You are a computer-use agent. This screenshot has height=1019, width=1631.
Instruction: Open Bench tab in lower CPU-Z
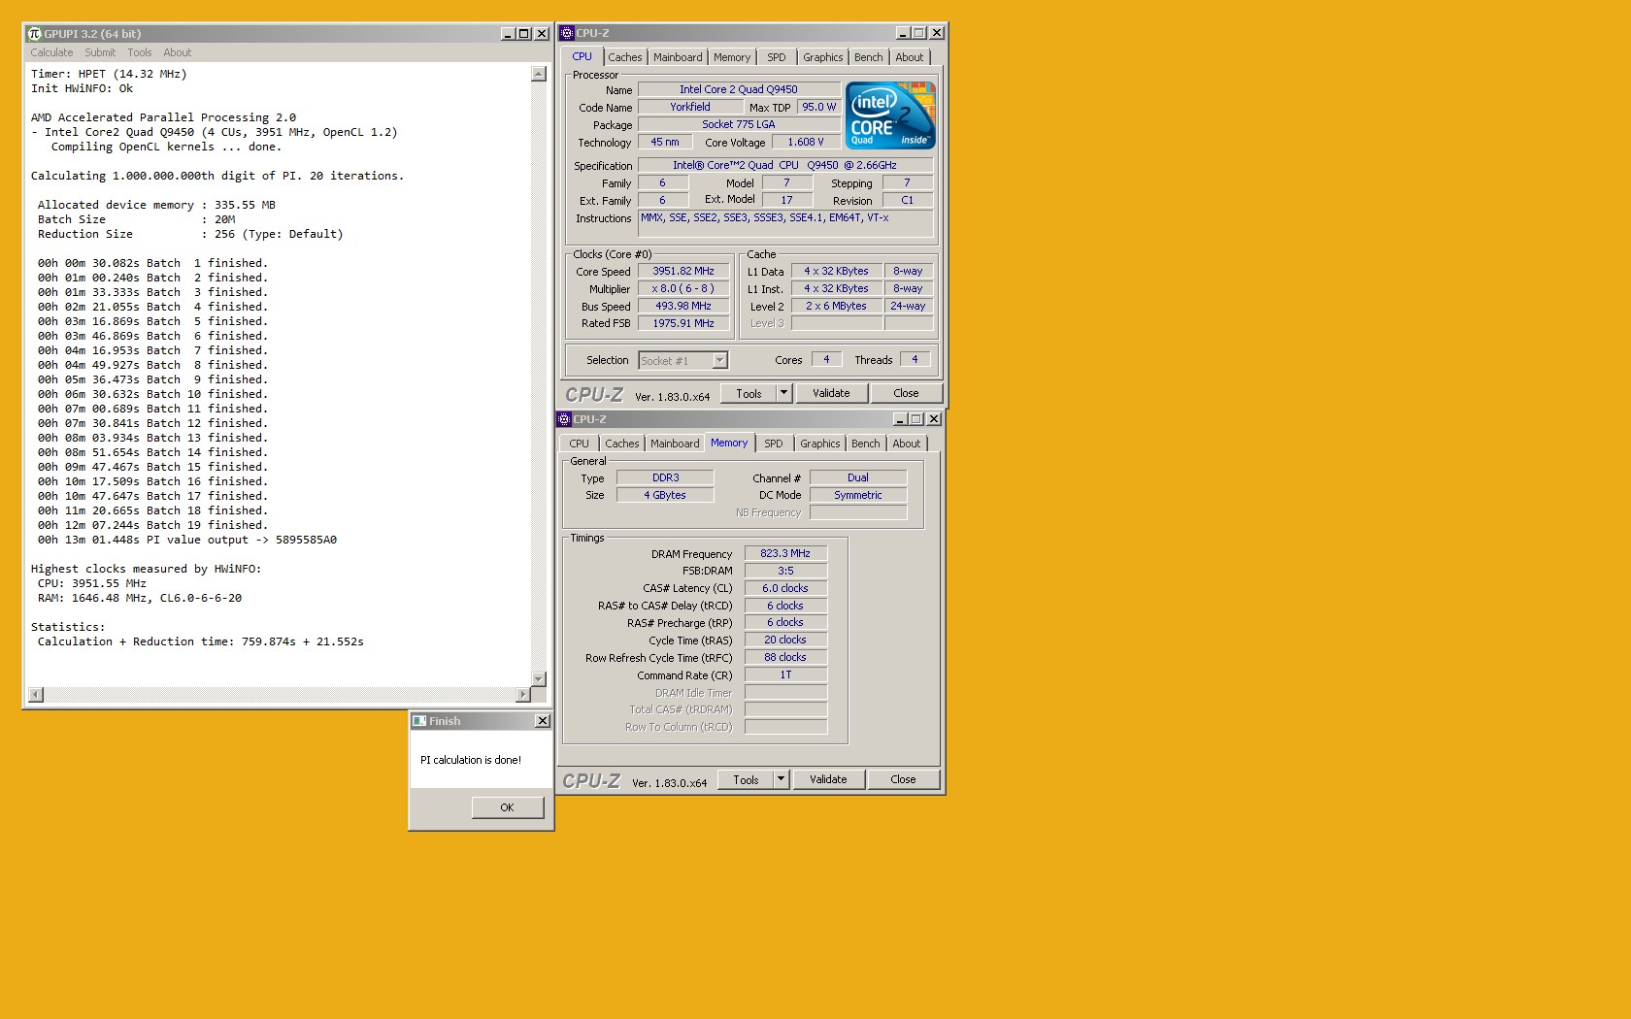pyautogui.click(x=866, y=444)
